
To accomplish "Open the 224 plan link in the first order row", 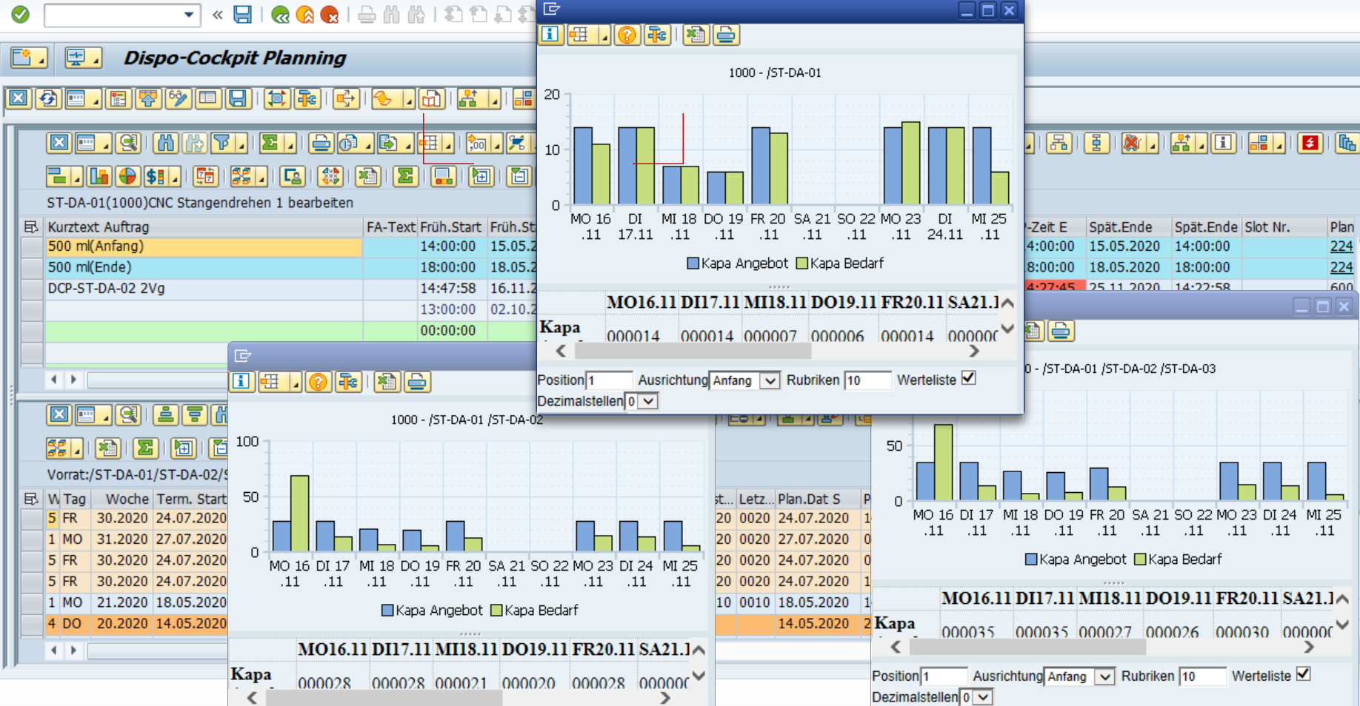I will [1341, 246].
